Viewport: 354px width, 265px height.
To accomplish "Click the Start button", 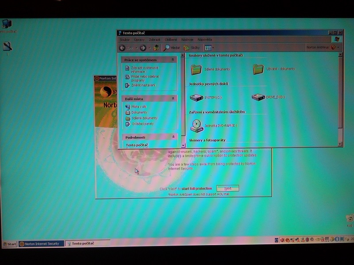I will pyautogui.click(x=10, y=244).
